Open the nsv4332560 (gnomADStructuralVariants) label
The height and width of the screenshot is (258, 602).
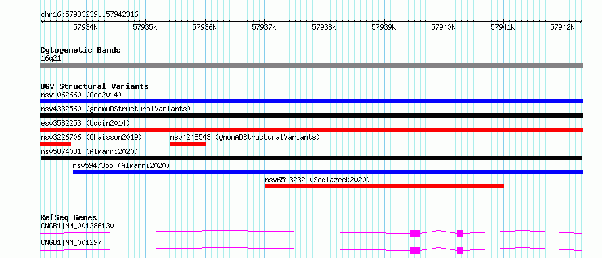point(116,109)
